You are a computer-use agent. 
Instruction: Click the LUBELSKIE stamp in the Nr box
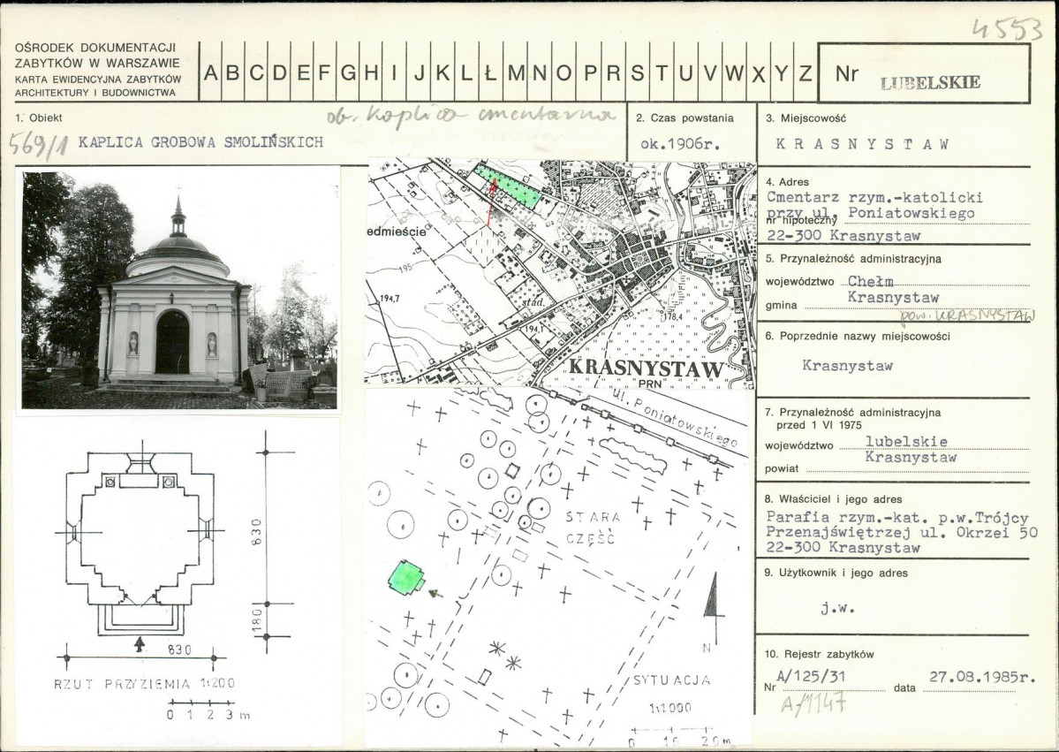[x=931, y=83]
